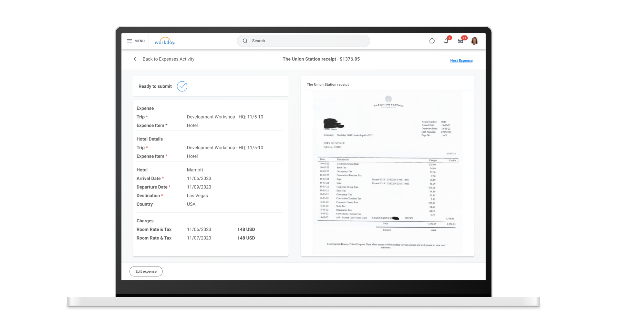Click the Hotel Details heading
The image size is (620, 329).
pos(150,139)
